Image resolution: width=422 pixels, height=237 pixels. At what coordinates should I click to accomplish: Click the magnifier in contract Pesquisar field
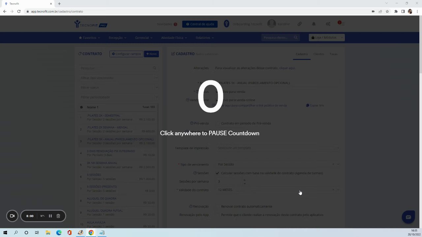tap(154, 68)
